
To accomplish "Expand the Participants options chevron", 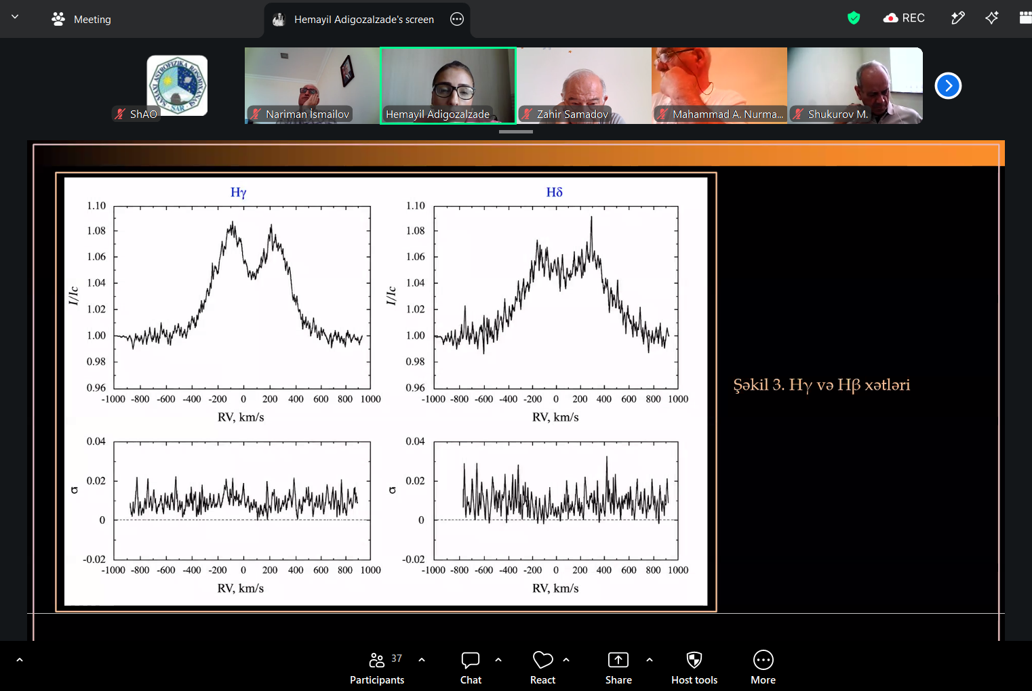I will pos(422,659).
